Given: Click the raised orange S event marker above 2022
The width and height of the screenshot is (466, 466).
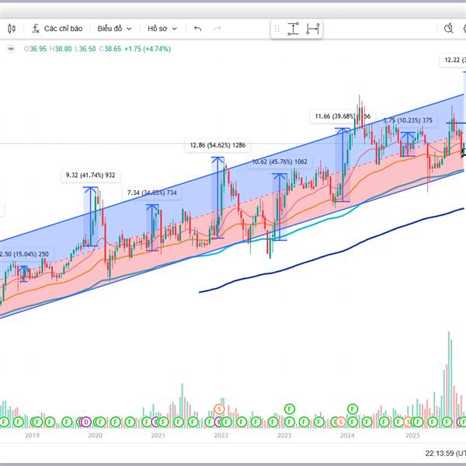Looking at the screenshot, I should coord(219,409).
